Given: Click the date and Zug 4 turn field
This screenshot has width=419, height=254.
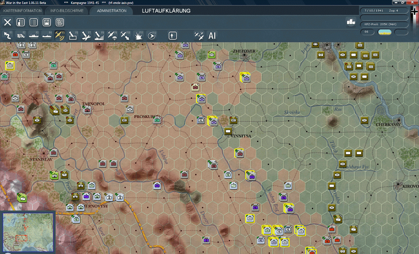Looking at the screenshot, I should [384, 11].
